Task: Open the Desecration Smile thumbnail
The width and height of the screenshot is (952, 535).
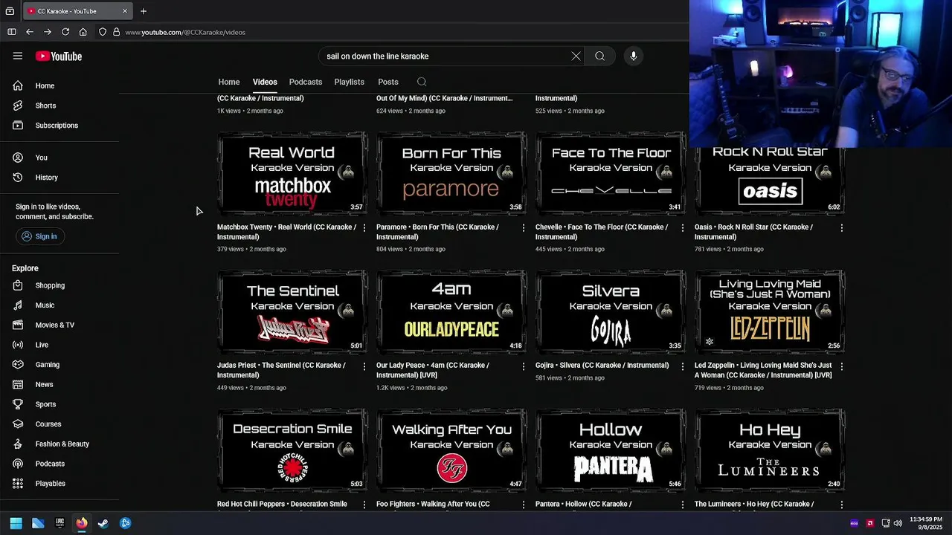Action: [x=292, y=450]
